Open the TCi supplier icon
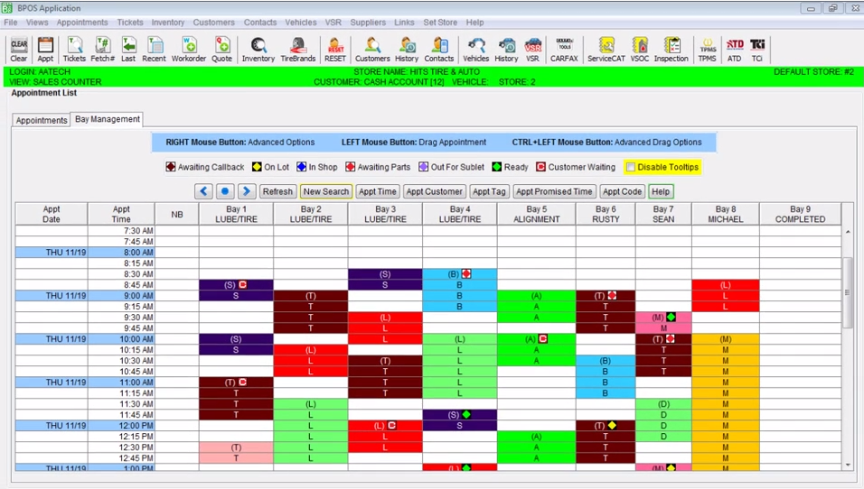 (x=757, y=50)
